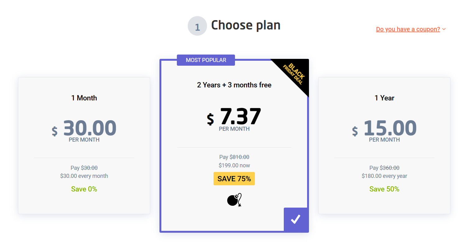The image size is (465, 242).
Task: Click the Choose plan heading
Action: [246, 25]
